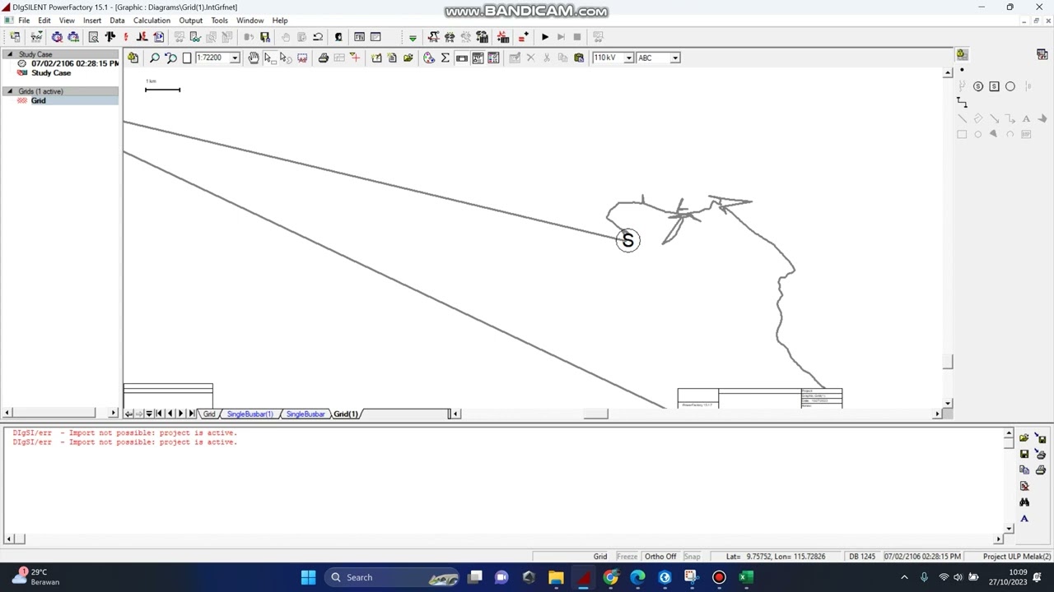Toggle Snap in the status bar
Screen dimensions: 1054x592
point(692,557)
